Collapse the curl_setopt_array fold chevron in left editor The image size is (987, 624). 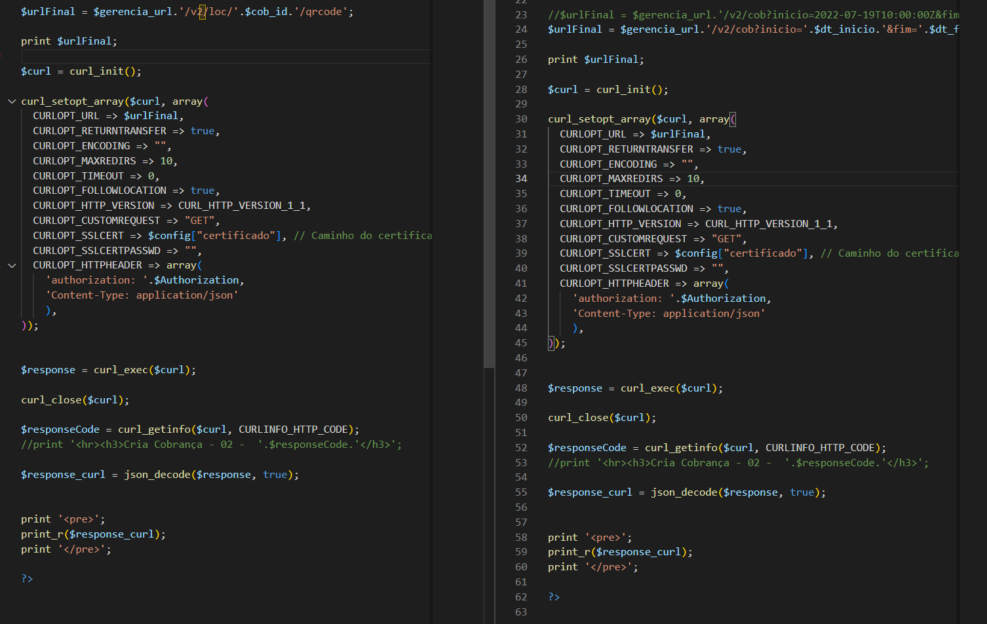[12, 101]
